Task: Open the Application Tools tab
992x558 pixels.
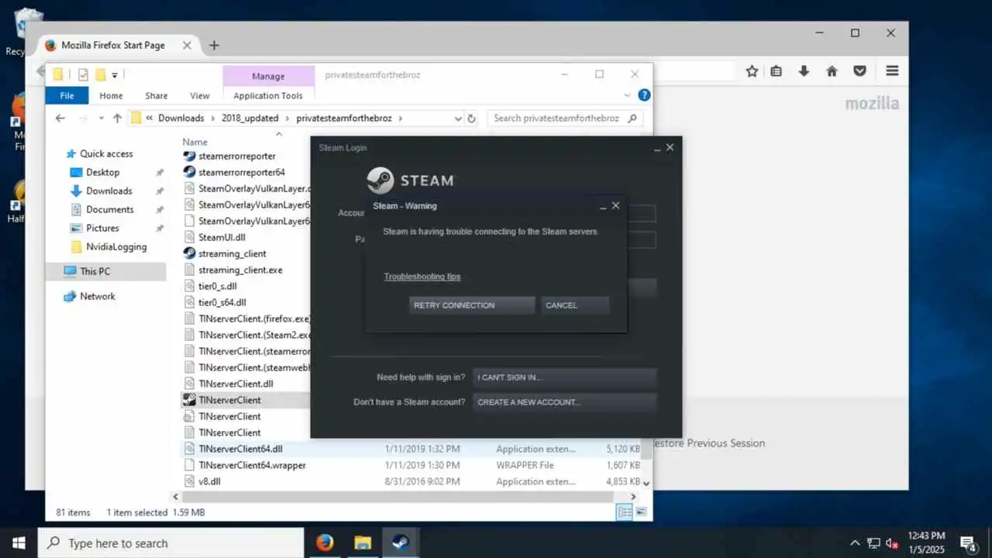Action: click(x=268, y=95)
